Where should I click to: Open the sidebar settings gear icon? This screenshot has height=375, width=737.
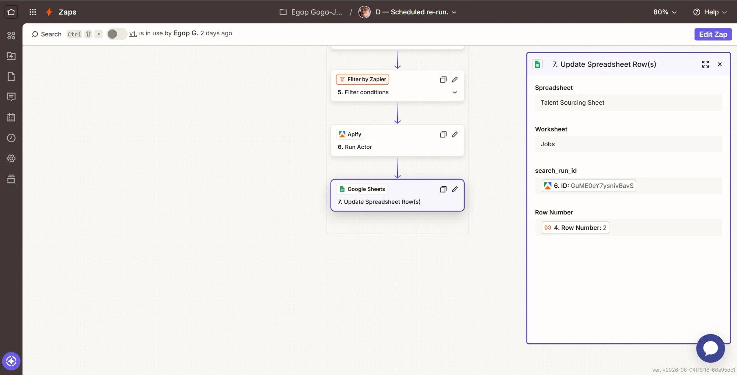click(11, 158)
